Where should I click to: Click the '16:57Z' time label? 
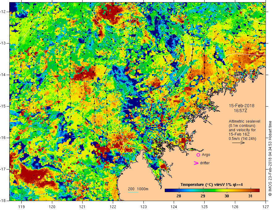tap(240, 111)
